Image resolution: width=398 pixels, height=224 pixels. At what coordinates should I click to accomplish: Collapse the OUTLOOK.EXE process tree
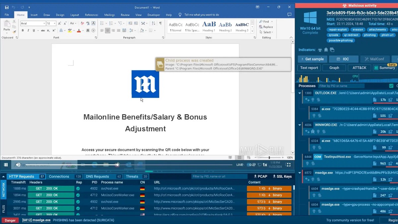[300, 93]
